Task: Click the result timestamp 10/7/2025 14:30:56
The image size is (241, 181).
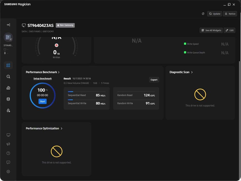Action: pyautogui.click(x=82, y=78)
